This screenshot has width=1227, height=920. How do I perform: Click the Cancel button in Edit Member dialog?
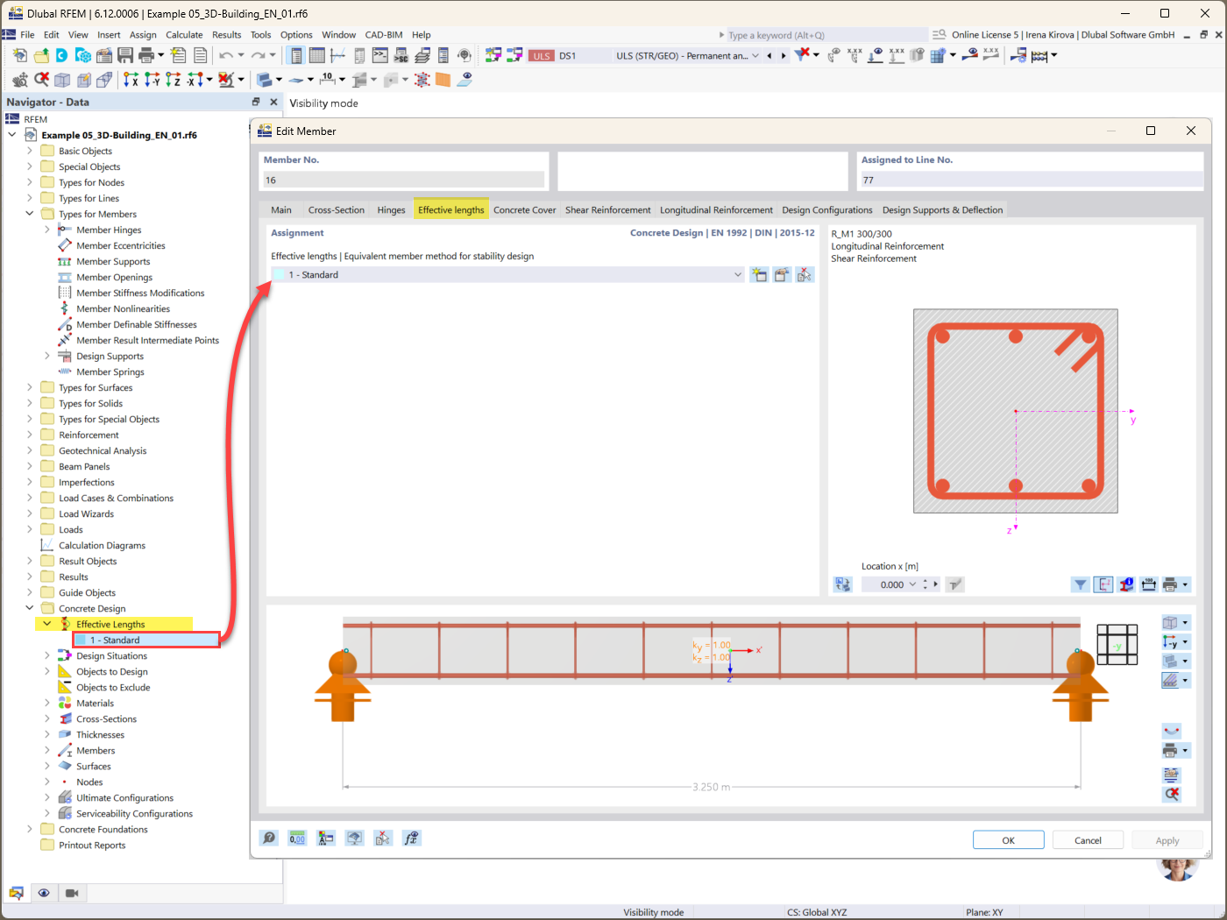pyautogui.click(x=1087, y=839)
